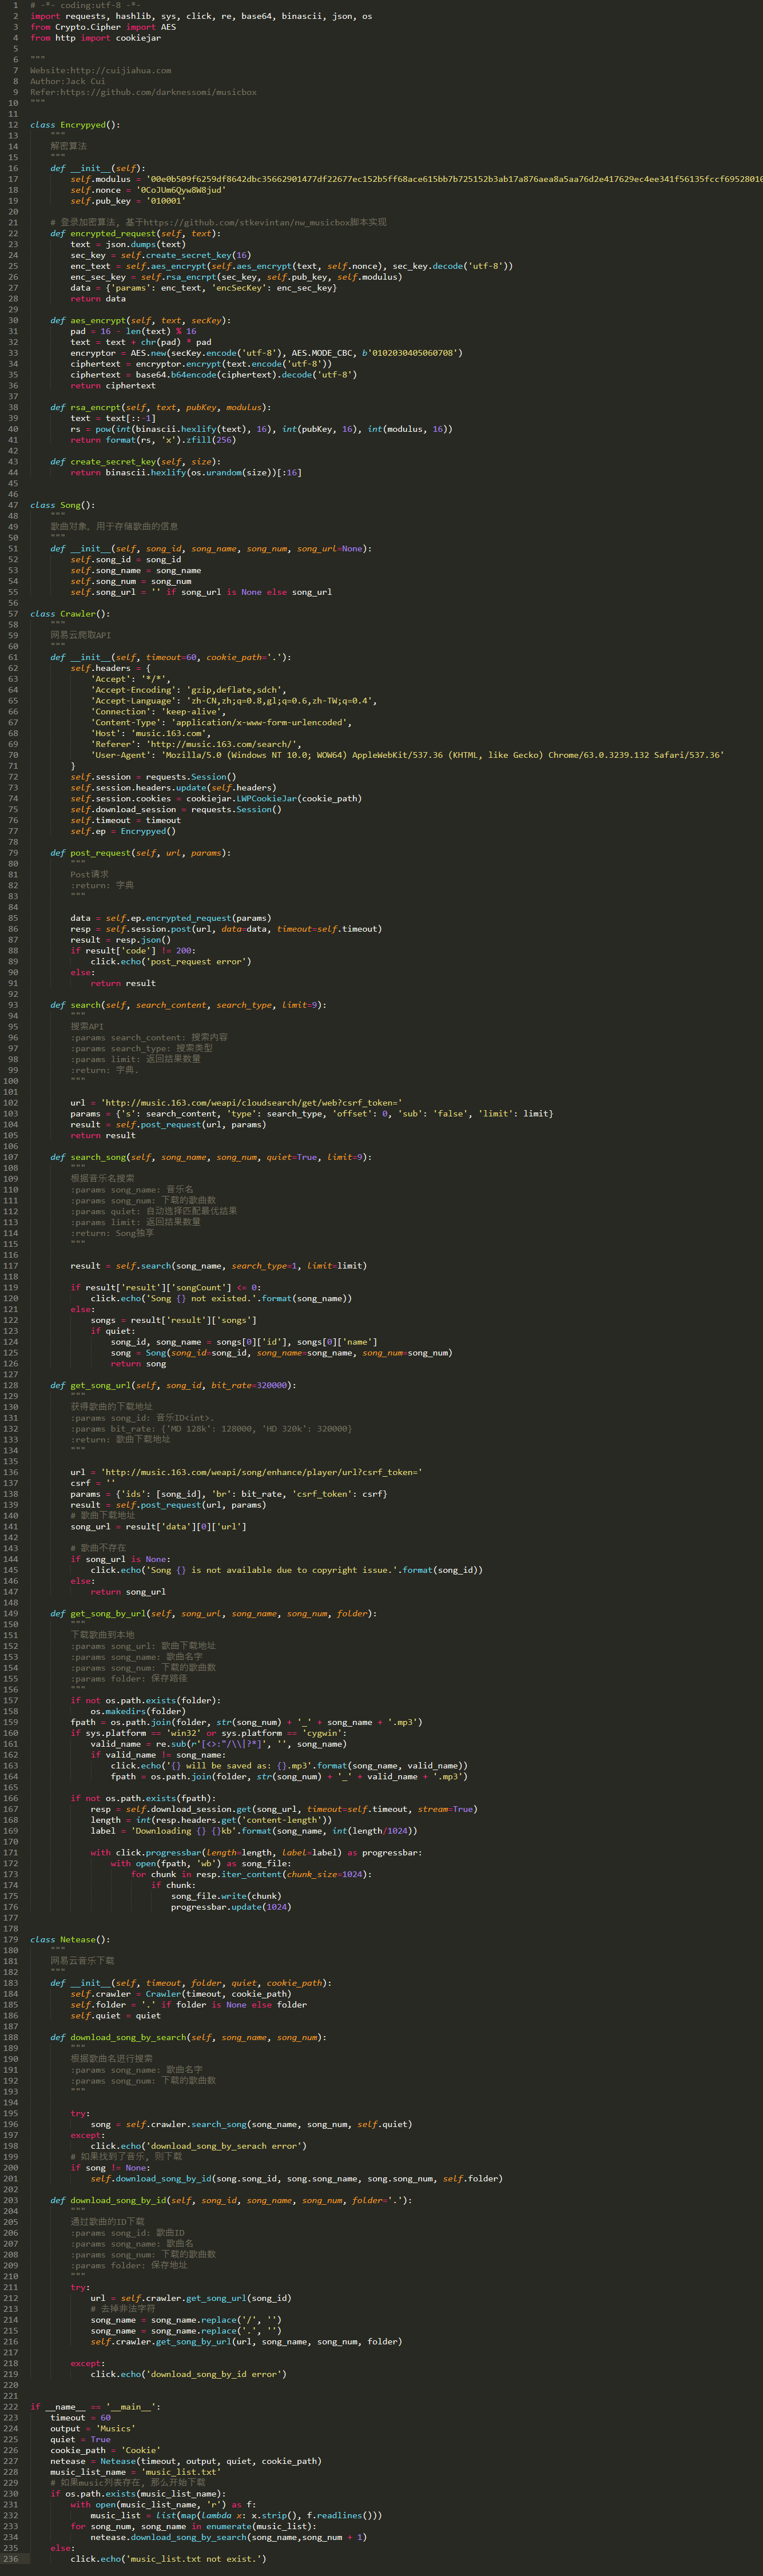
Task: Click the 'def get_song_url' method header
Action: pyautogui.click(x=174, y=1385)
